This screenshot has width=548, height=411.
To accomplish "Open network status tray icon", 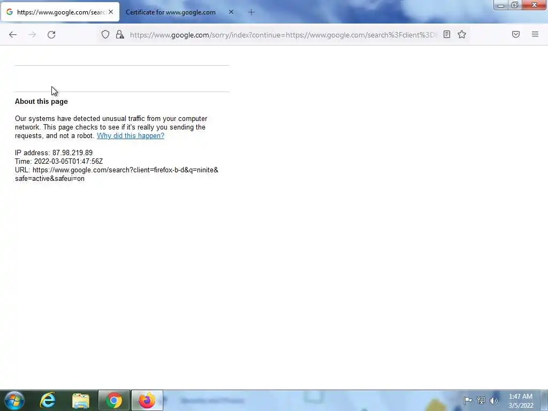I will click(481, 400).
